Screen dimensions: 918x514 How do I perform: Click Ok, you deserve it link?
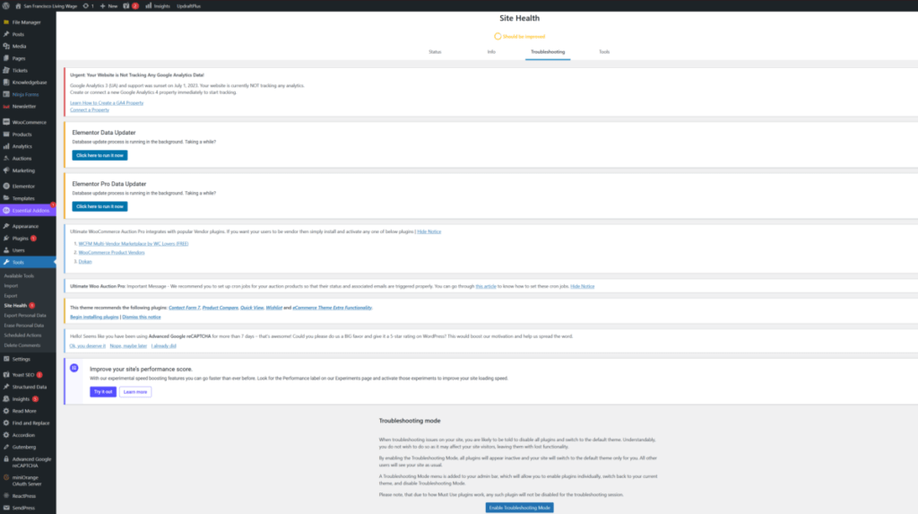(x=88, y=345)
